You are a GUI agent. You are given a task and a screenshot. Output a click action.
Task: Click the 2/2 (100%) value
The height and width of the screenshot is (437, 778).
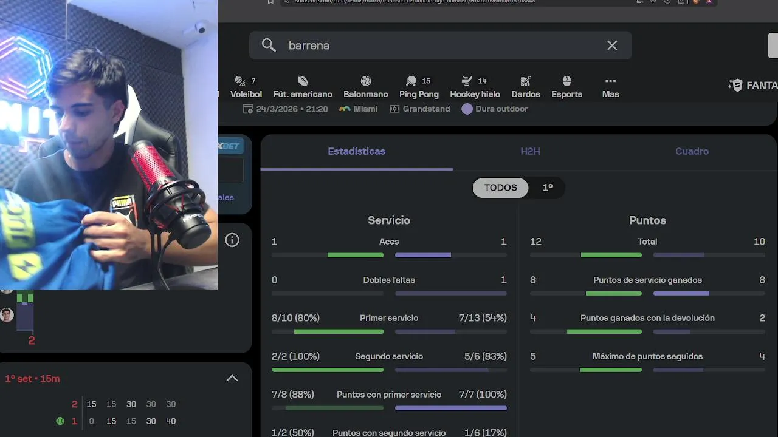click(296, 356)
